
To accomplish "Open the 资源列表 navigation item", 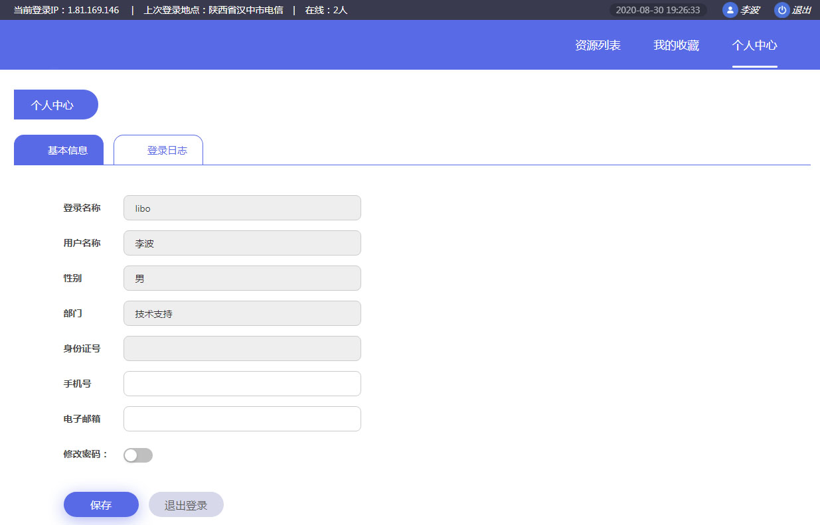I will pos(598,45).
